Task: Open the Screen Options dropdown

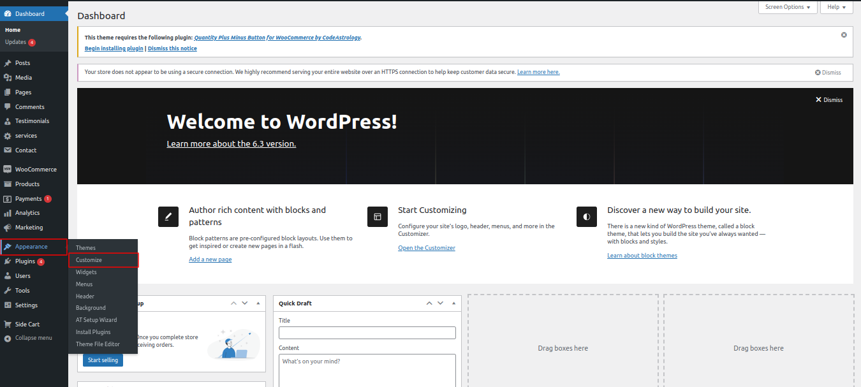Action: [x=788, y=7]
